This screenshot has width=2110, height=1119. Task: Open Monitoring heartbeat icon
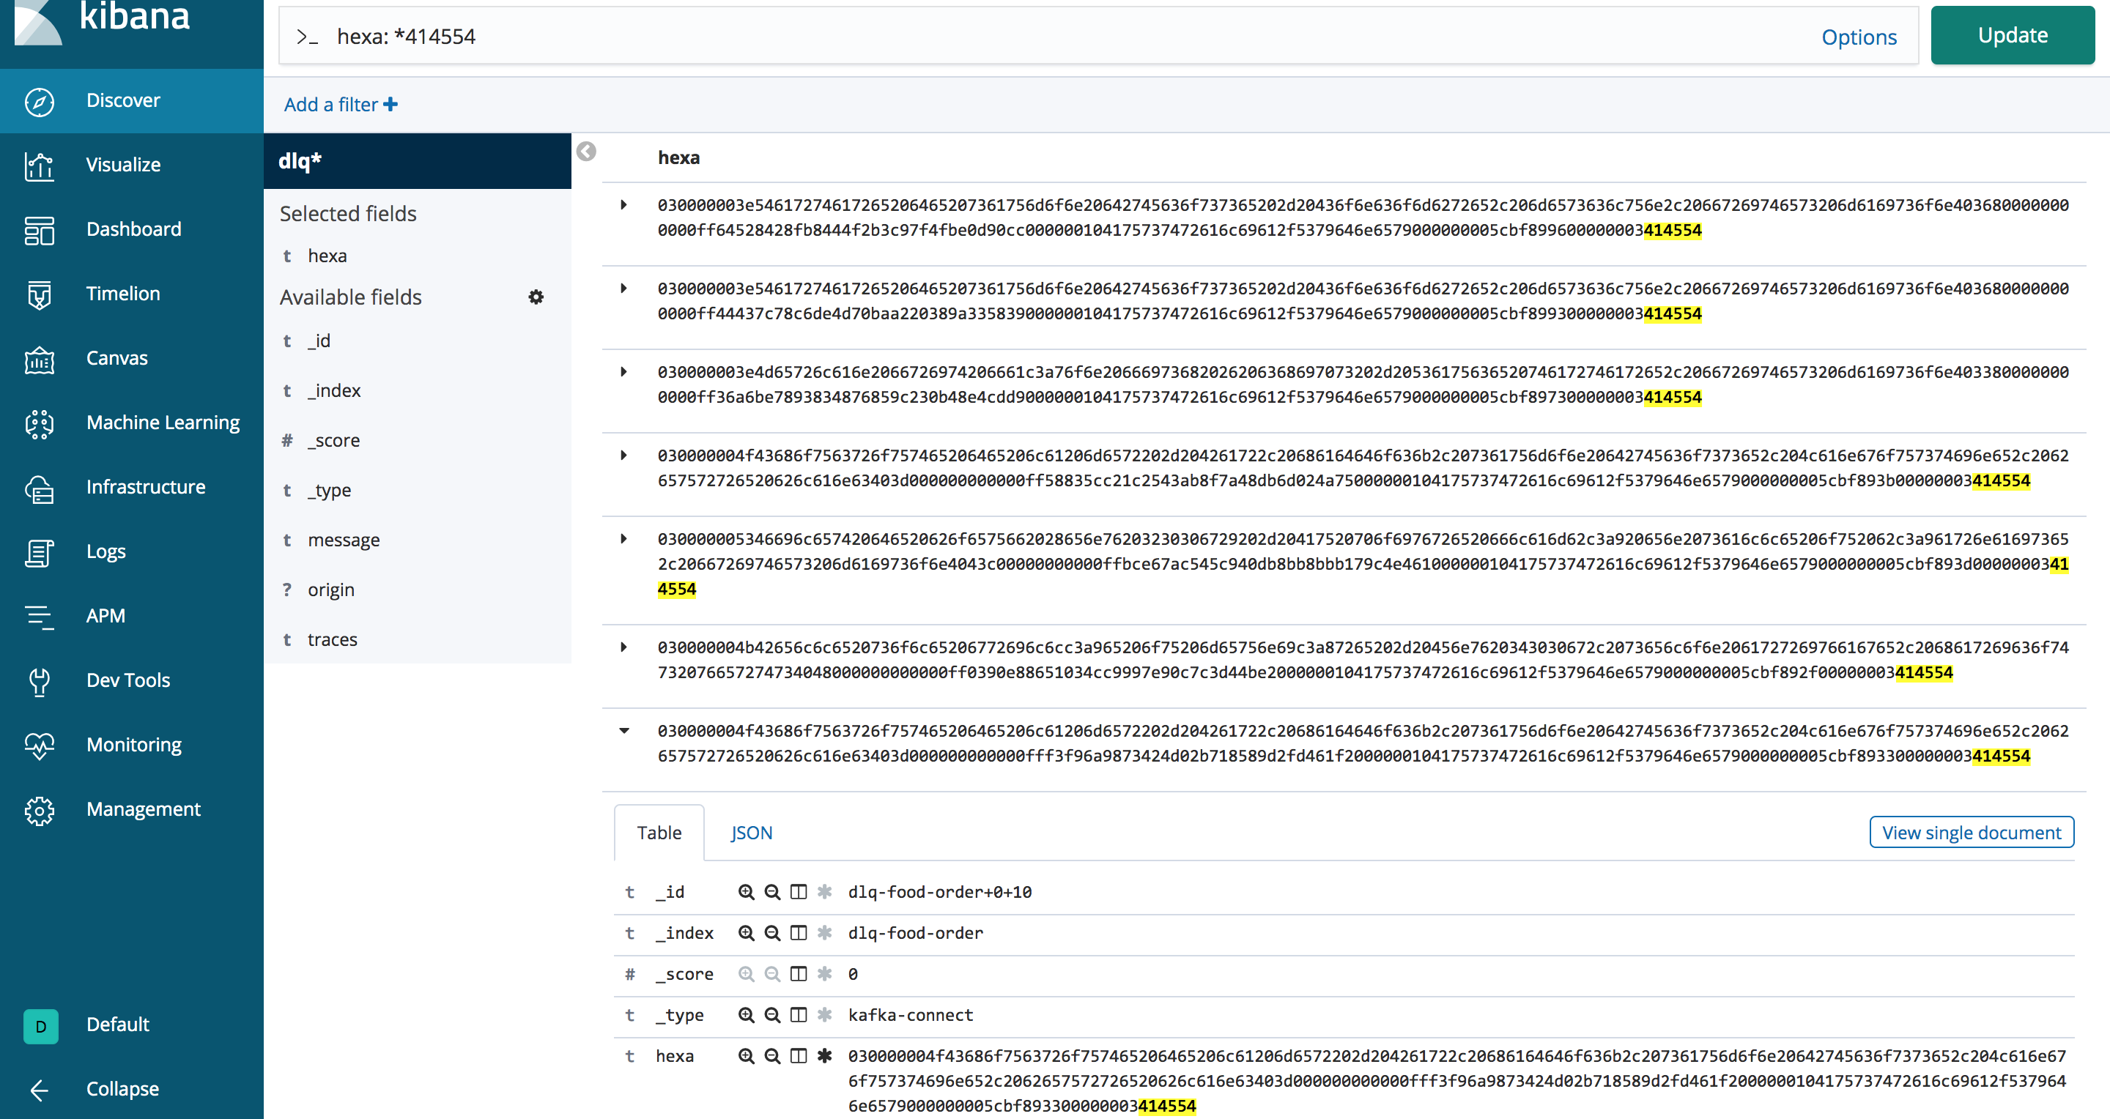[x=39, y=745]
